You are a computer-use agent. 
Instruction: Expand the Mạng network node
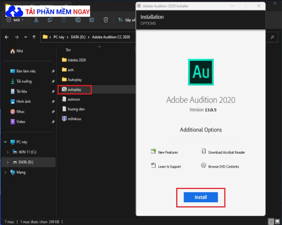point(6,172)
